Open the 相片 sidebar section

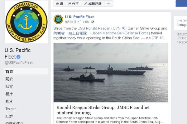9,94
